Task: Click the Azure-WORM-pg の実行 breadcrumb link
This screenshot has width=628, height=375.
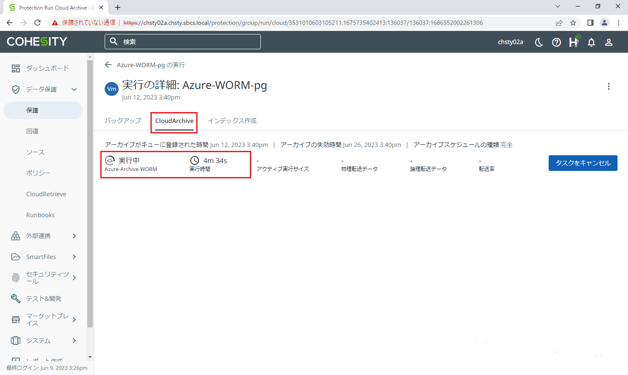Action: coord(151,65)
